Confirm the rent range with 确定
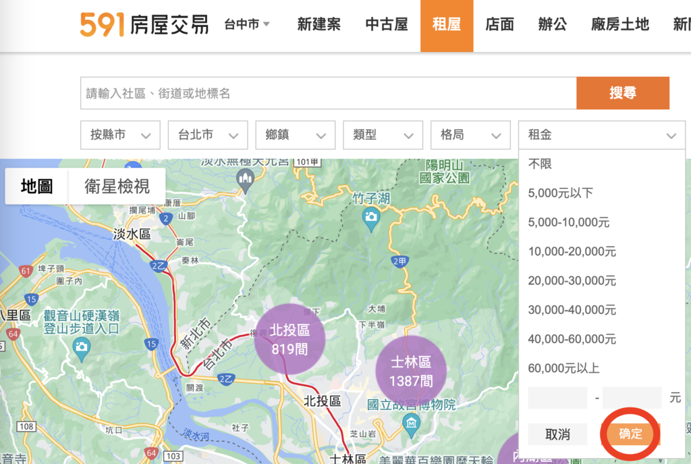Viewport: 691px width, 464px height. pos(631,434)
